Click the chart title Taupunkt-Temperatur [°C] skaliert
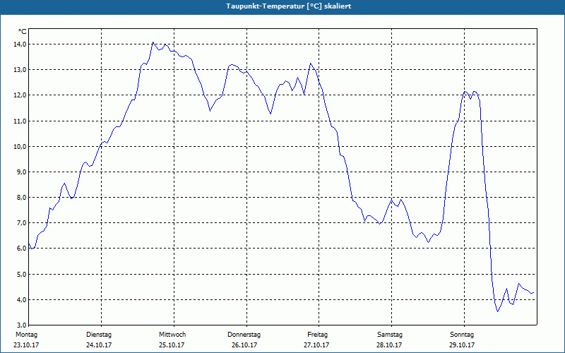The image size is (565, 353). pos(289,6)
